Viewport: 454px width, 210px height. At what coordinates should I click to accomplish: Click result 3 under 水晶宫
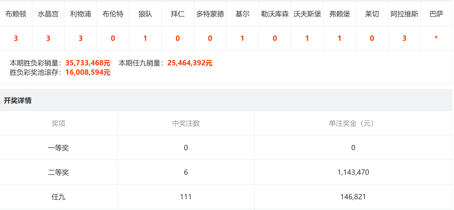(x=48, y=38)
